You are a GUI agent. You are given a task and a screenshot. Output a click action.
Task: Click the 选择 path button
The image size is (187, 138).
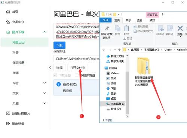pos(59,68)
